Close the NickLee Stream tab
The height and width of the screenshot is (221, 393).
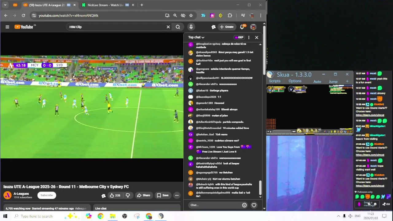click(133, 5)
